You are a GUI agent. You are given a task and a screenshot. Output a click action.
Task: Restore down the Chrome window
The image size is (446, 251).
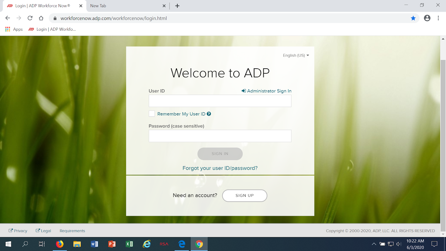tap(422, 5)
